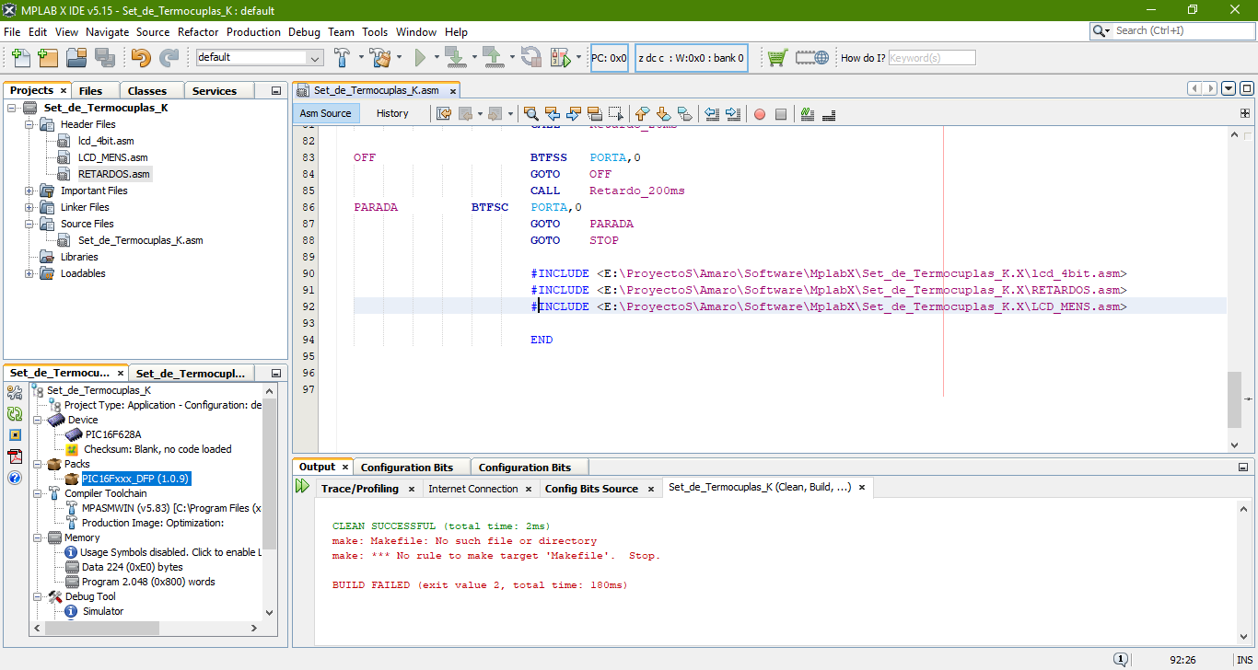
Task: Collapse the Header Files folder
Action: pyautogui.click(x=29, y=124)
